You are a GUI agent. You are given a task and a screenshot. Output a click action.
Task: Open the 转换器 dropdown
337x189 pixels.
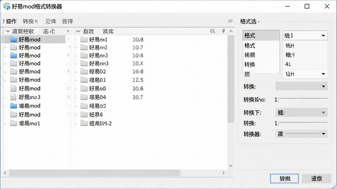[x=301, y=134]
